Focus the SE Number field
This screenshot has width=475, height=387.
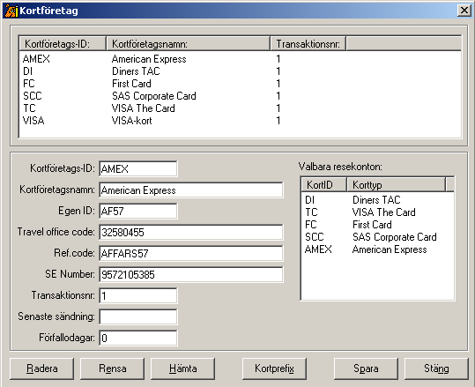(191, 274)
